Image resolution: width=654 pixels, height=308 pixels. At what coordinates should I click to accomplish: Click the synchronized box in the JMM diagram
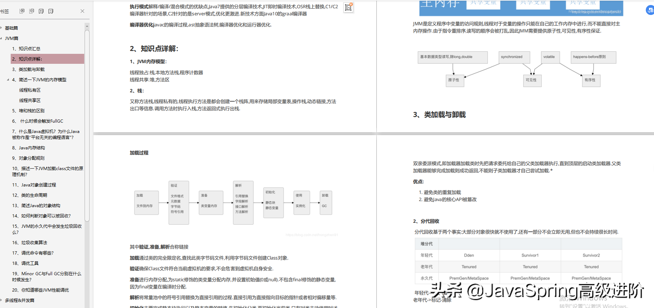[514, 57]
